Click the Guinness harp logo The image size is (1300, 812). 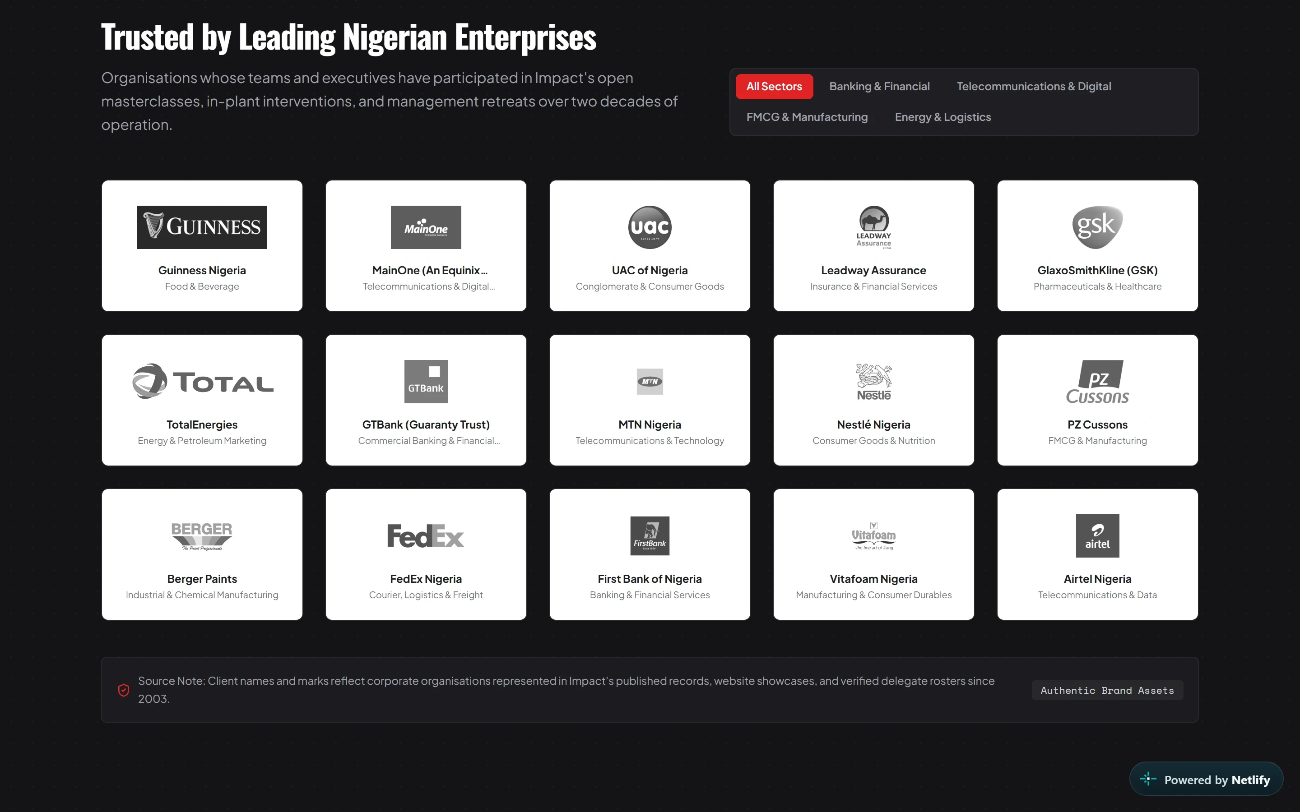(x=202, y=227)
